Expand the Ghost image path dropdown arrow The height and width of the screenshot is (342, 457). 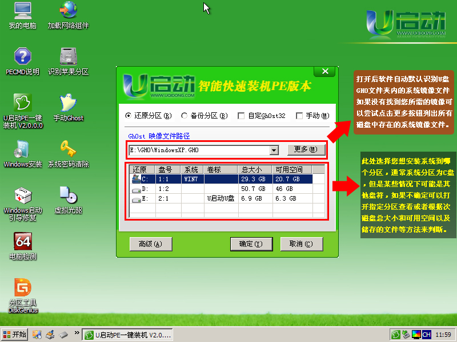tap(274, 150)
